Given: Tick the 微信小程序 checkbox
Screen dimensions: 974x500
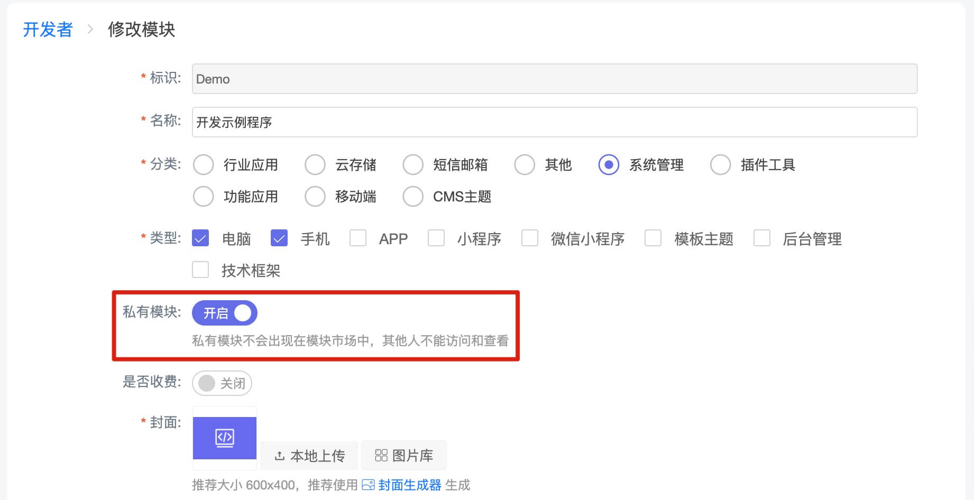Looking at the screenshot, I should pyautogui.click(x=530, y=238).
